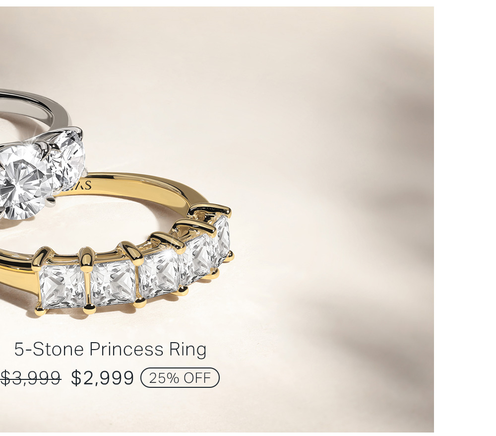Viewport: 496px width, 436px height.
Task: Select the leftmost princess-cut stone
Action: [62, 287]
